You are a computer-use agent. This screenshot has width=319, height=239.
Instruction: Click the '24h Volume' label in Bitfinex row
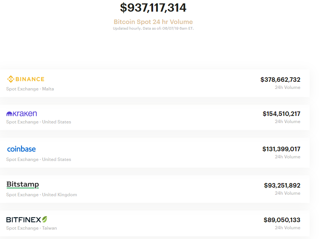tap(287, 228)
